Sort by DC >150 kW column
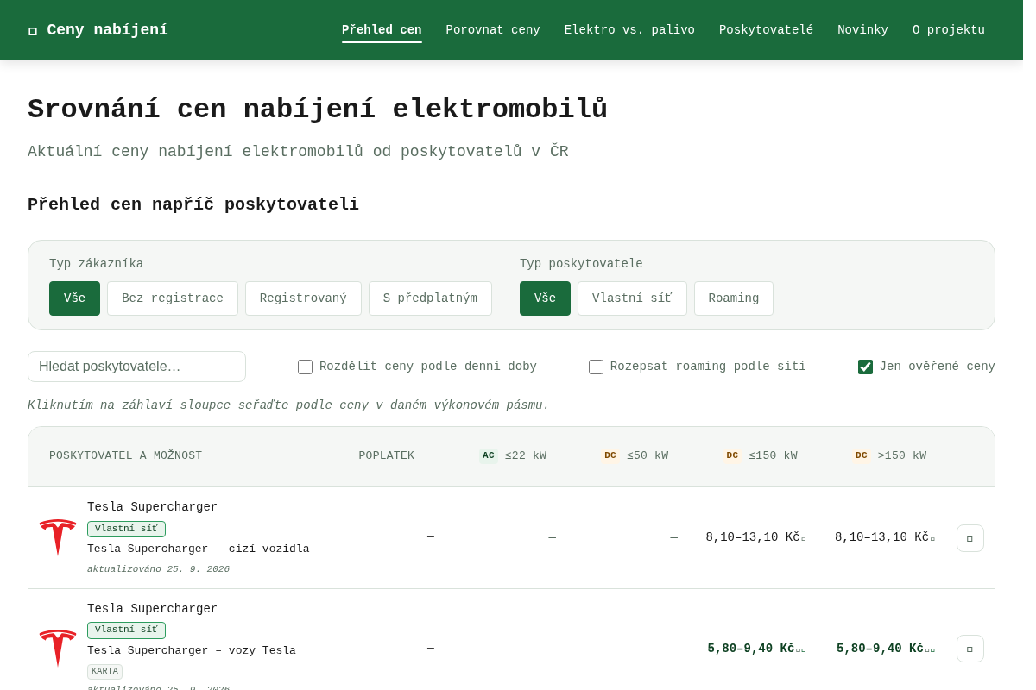1036x690 pixels. 889,455
